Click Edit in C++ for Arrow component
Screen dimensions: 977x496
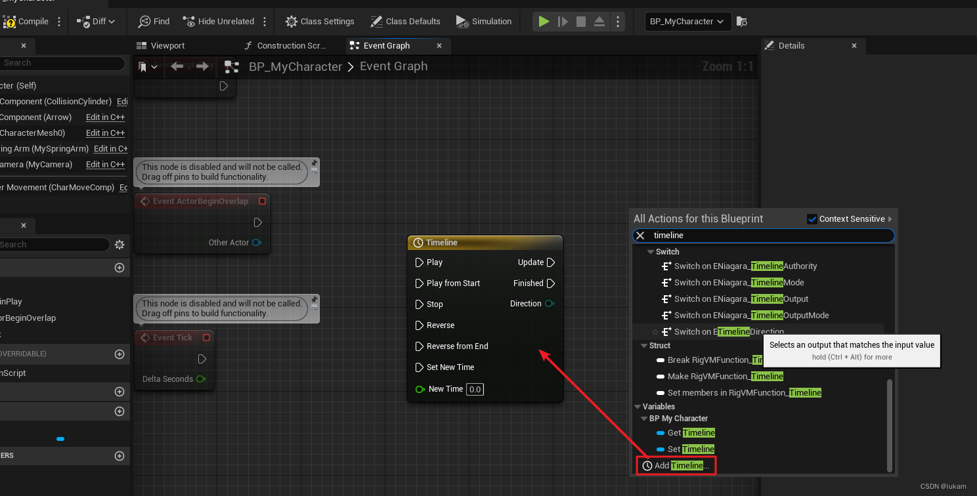[105, 117]
